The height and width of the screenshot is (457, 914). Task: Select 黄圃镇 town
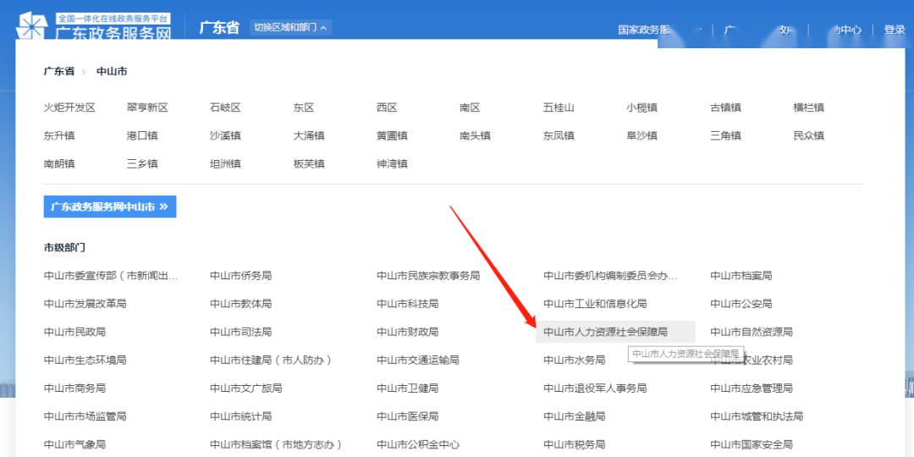[x=392, y=135]
